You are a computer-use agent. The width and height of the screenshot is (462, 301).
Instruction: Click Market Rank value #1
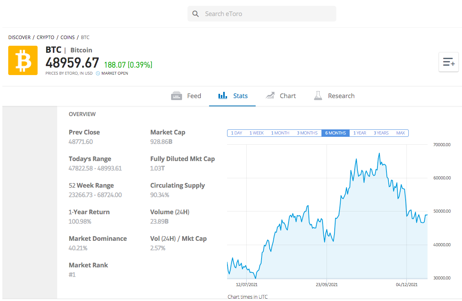click(72, 274)
